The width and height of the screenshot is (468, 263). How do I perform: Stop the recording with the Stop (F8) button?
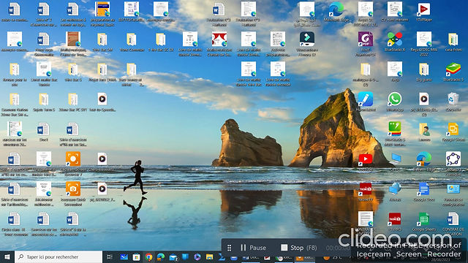(299, 248)
